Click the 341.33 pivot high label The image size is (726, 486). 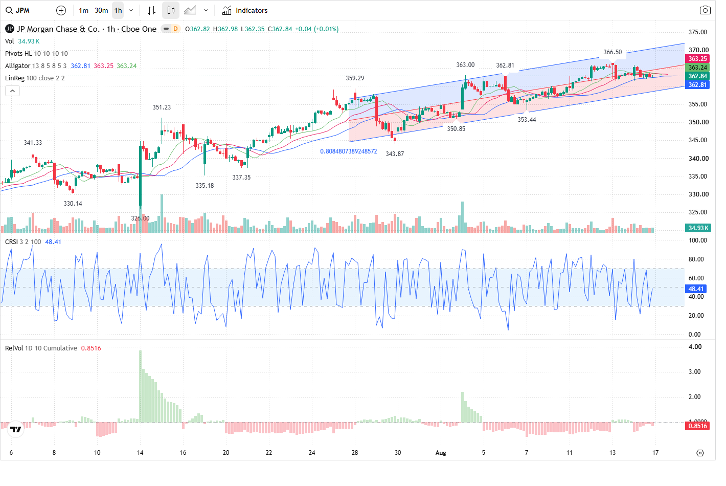[33, 143]
